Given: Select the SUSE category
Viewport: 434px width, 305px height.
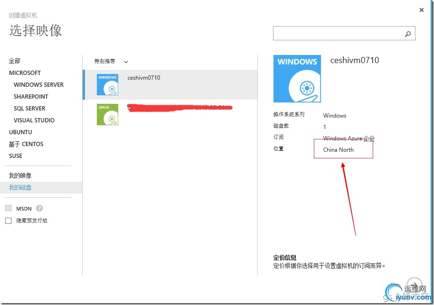Looking at the screenshot, I should click(16, 156).
